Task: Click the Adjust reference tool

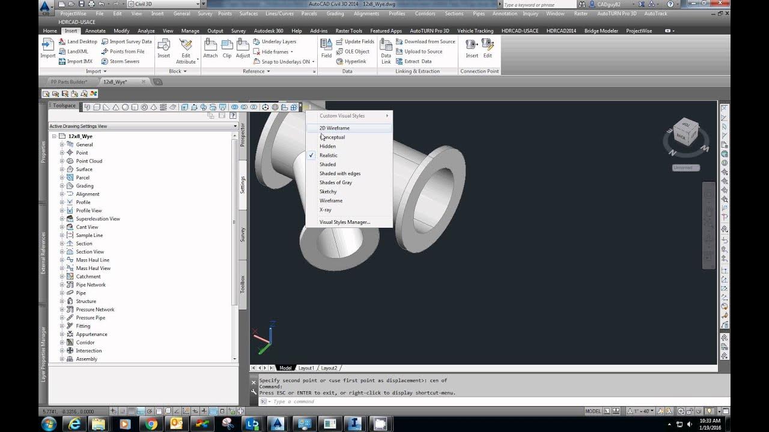Action: click(243, 49)
